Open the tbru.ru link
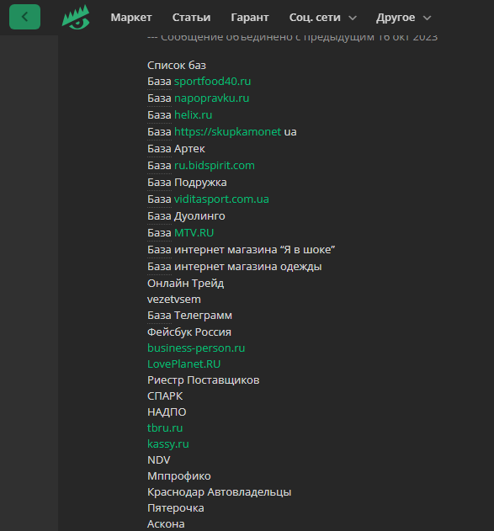 coord(165,428)
